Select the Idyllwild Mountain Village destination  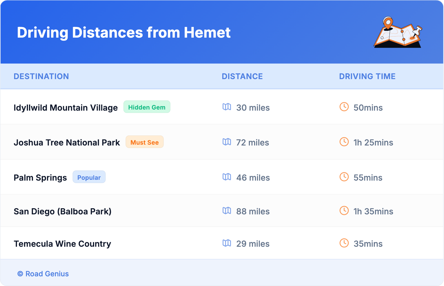[x=66, y=108]
